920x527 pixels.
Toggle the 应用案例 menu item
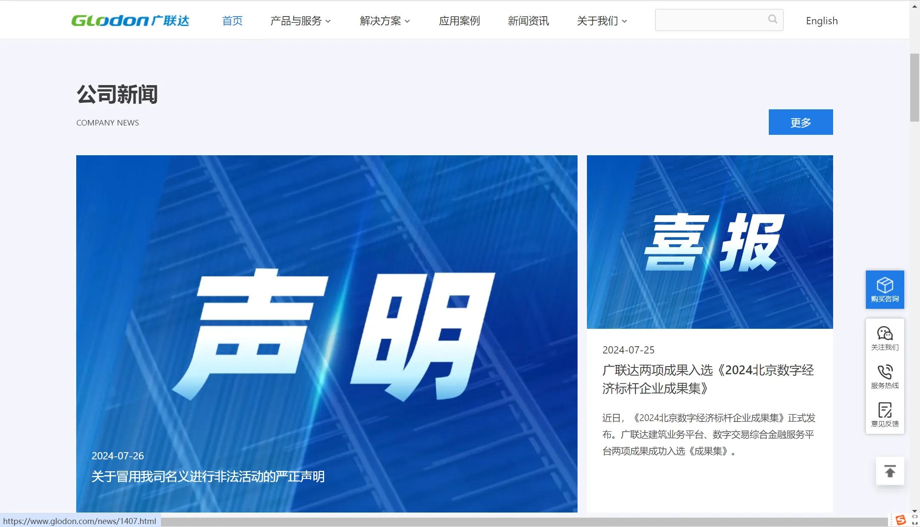(460, 20)
